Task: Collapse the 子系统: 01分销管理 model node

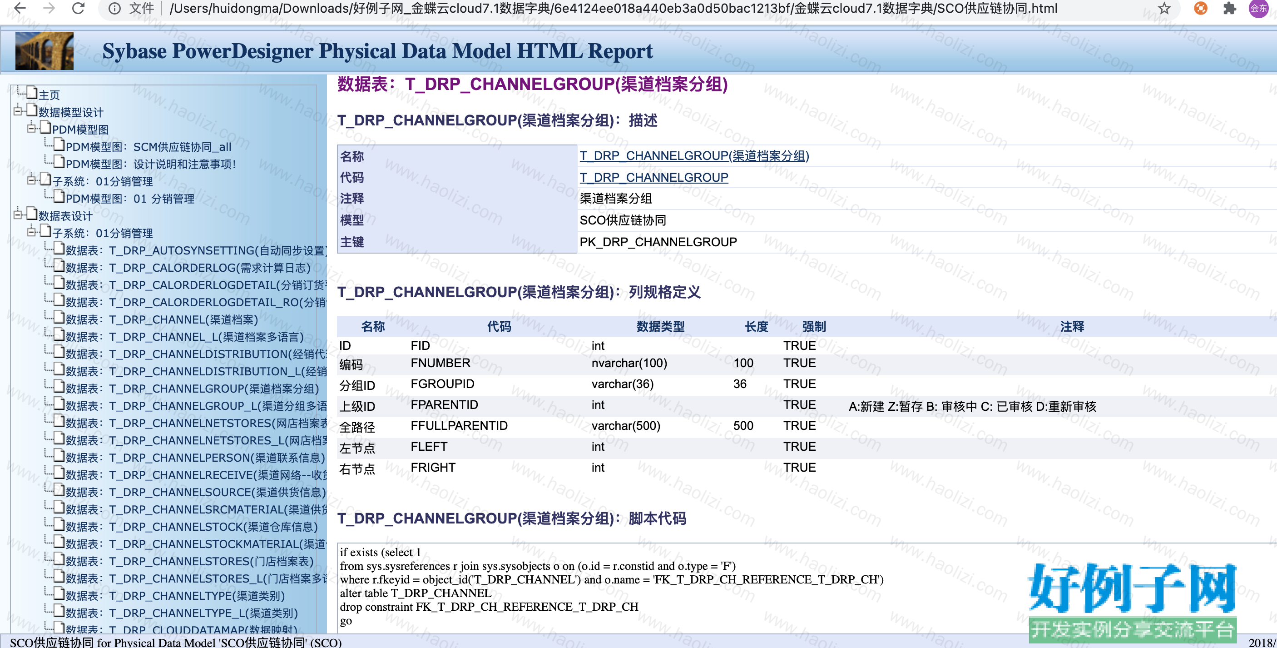Action: pos(31,179)
